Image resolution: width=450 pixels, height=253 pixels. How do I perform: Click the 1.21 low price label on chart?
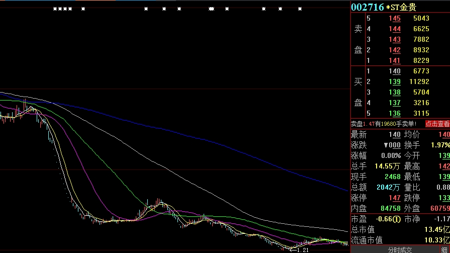(302, 250)
